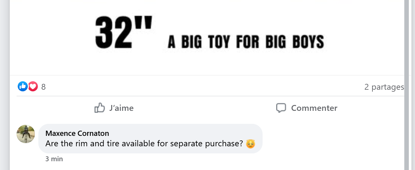Visit Maxence Cornaton's name link

[x=77, y=133]
